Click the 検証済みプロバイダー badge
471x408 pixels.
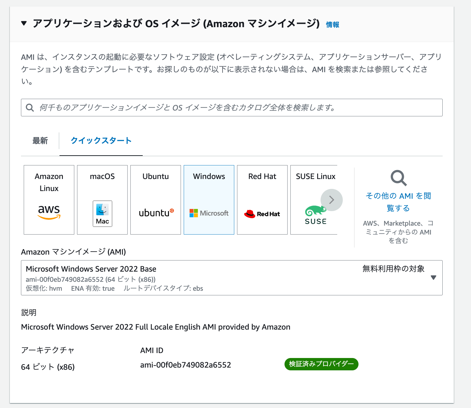tap(321, 364)
